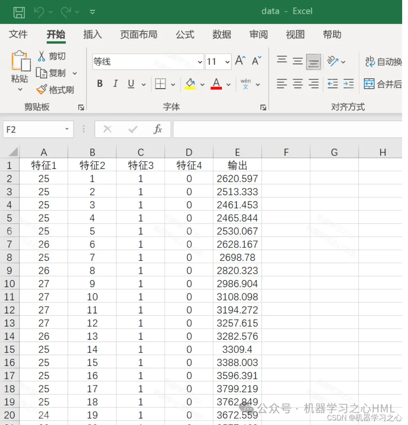Click the decrease indent icon
This screenshot has height=425, width=408.
click(x=333, y=84)
